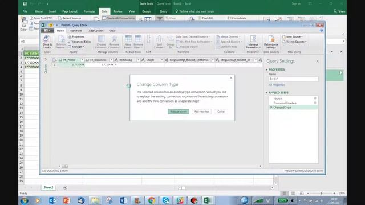Switch to the Add Column tab
365x205 pixels.
coord(96,31)
